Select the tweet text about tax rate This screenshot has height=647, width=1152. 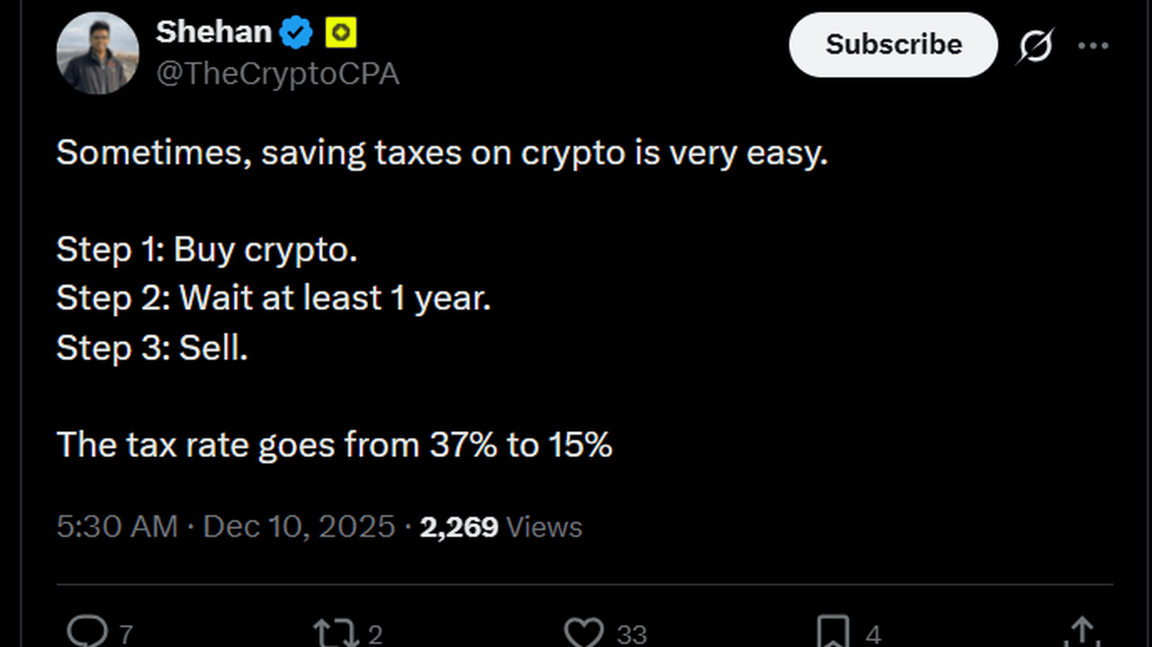[335, 445]
